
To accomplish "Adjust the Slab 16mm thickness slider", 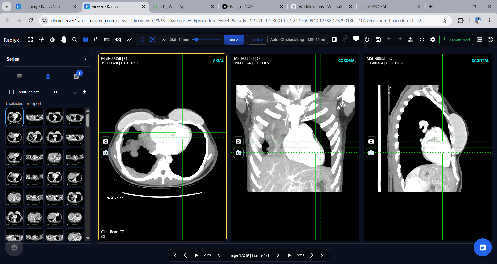I will click(x=206, y=40).
